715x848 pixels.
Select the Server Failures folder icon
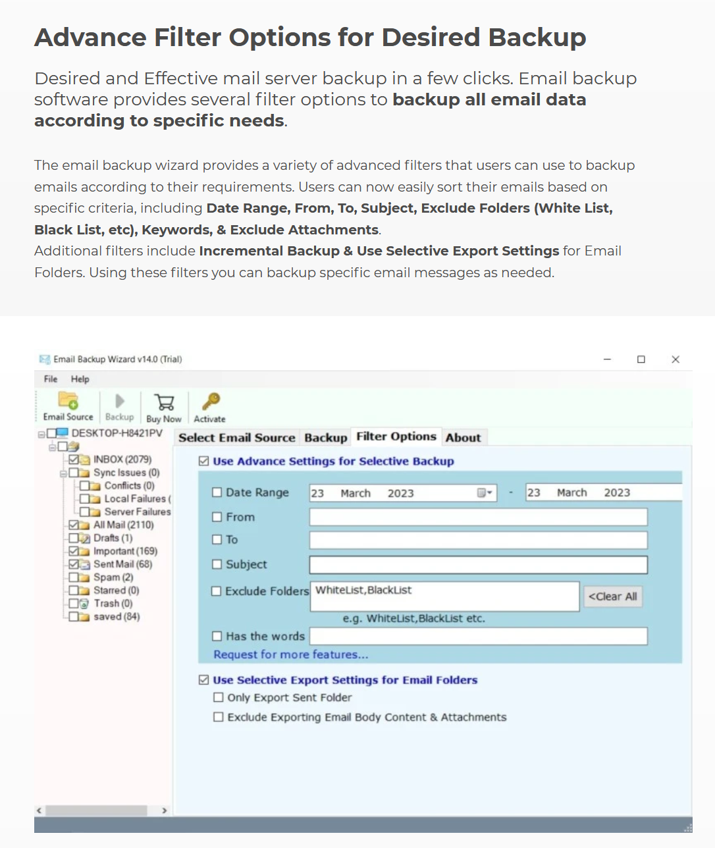96,512
